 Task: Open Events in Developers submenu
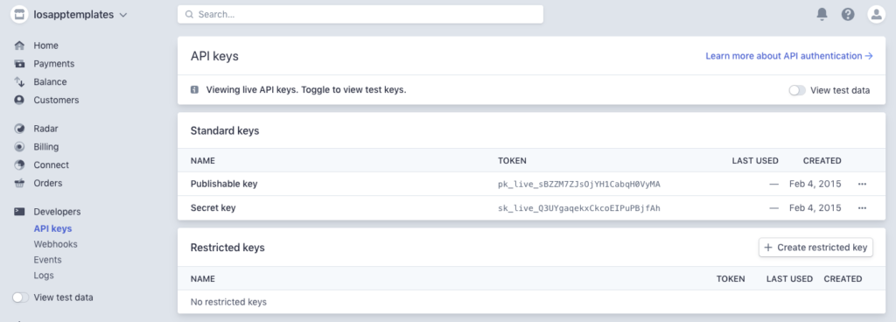click(47, 260)
